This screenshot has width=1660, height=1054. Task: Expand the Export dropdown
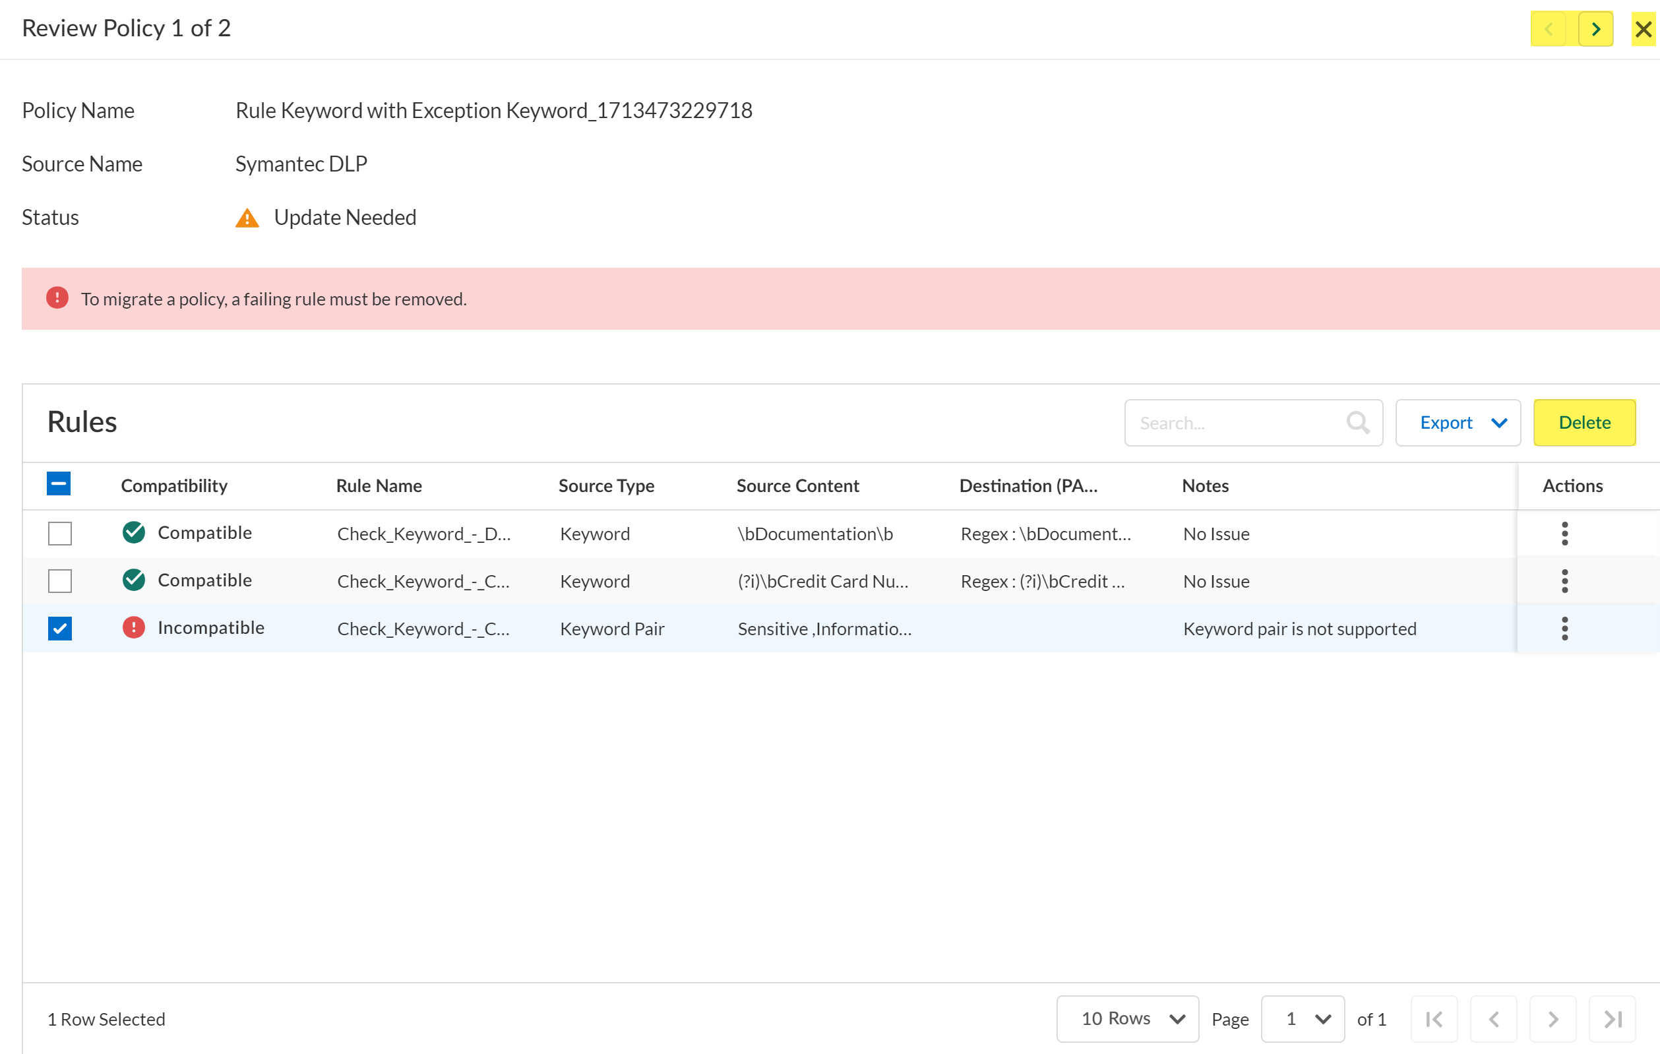pos(1458,423)
